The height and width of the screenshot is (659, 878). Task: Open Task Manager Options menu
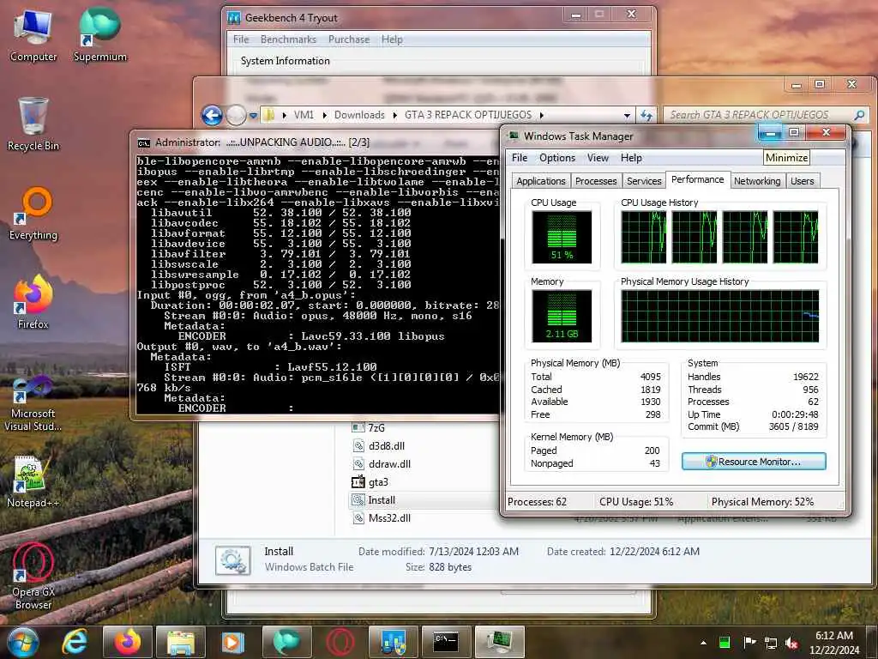point(557,158)
